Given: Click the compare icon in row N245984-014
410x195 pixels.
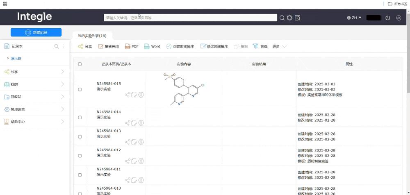Looking at the screenshot, I should tap(141, 122).
